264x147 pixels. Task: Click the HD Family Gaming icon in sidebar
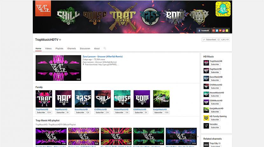pos(206,118)
